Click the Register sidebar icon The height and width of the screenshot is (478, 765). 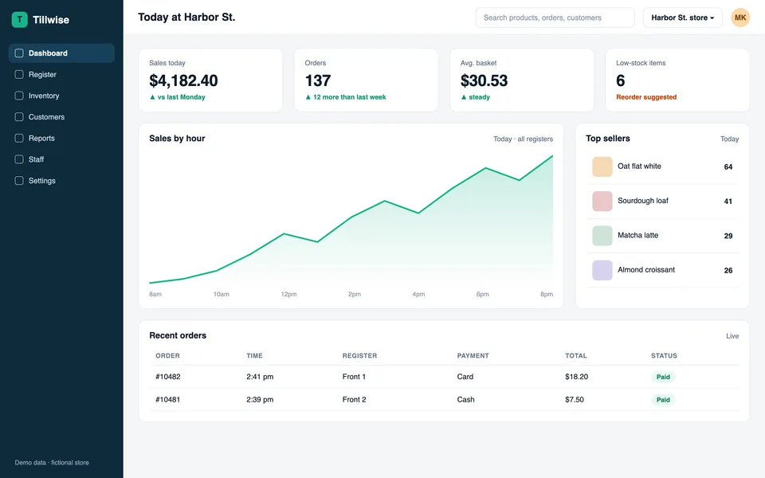point(19,75)
